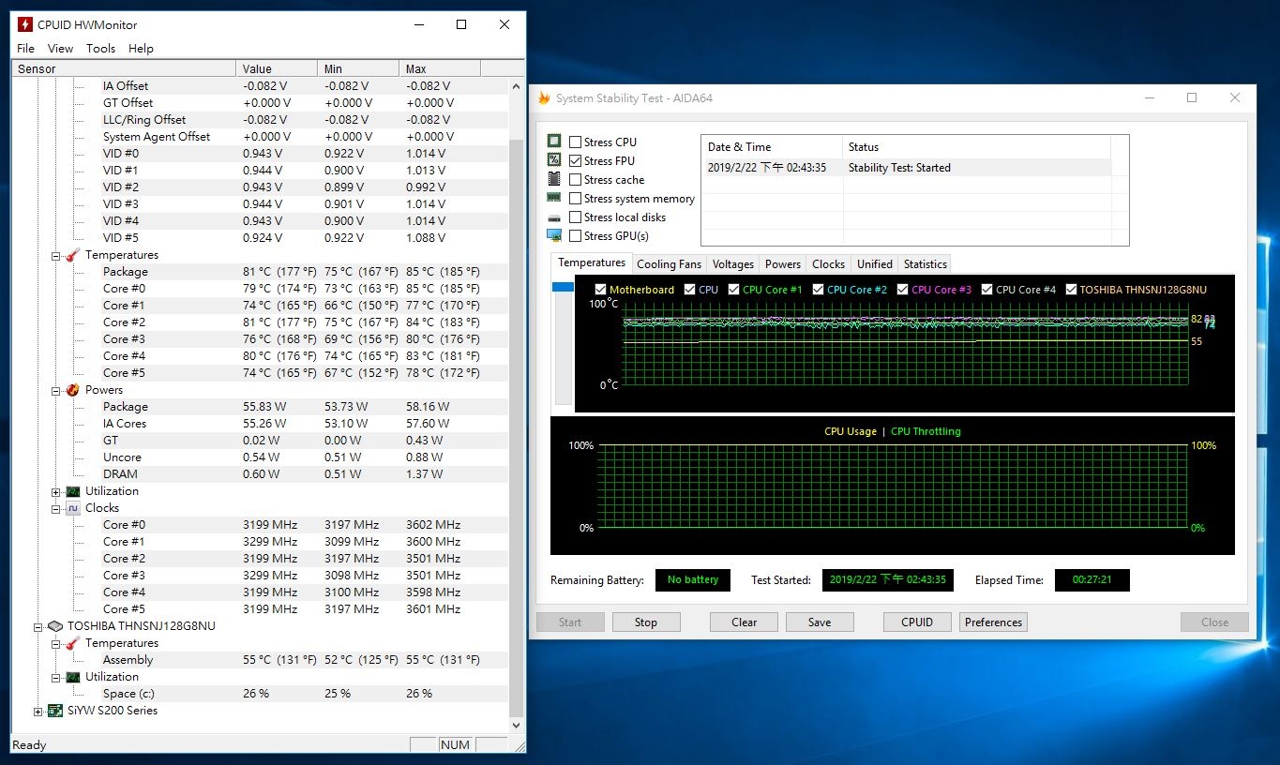Click the thermometer icon beside CPU Temperatures node
The width and height of the screenshot is (1280, 765).
72,255
